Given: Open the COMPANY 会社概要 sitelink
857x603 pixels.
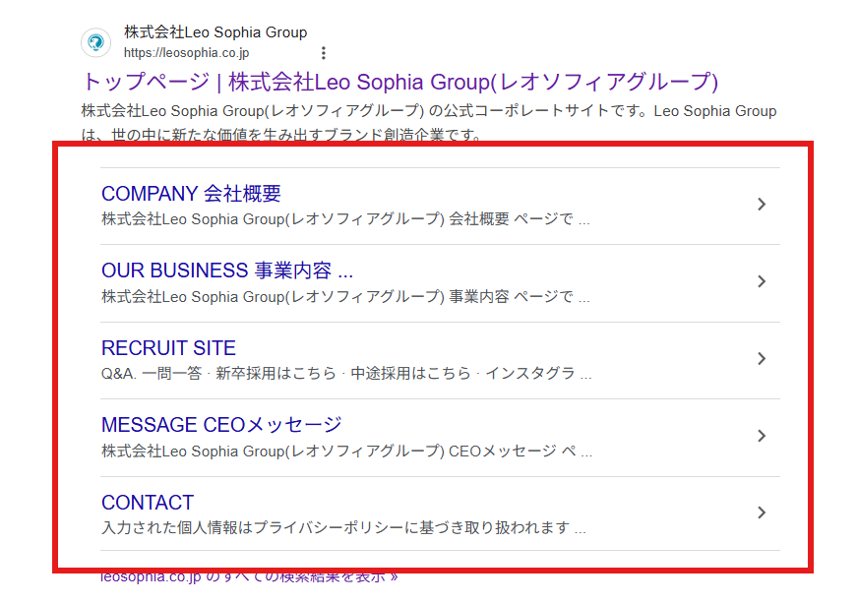Looking at the screenshot, I should click(x=191, y=194).
